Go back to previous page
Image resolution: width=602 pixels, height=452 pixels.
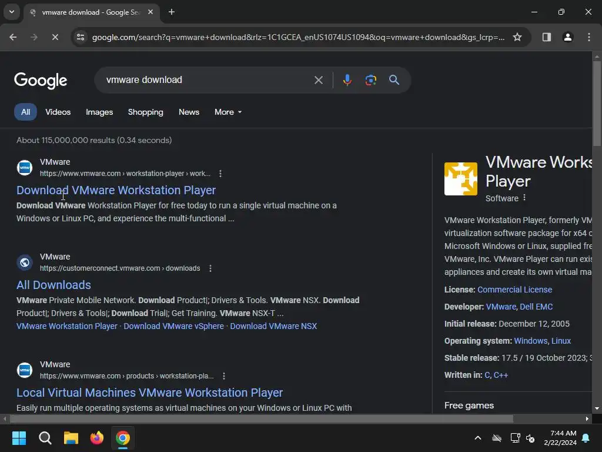coord(13,37)
